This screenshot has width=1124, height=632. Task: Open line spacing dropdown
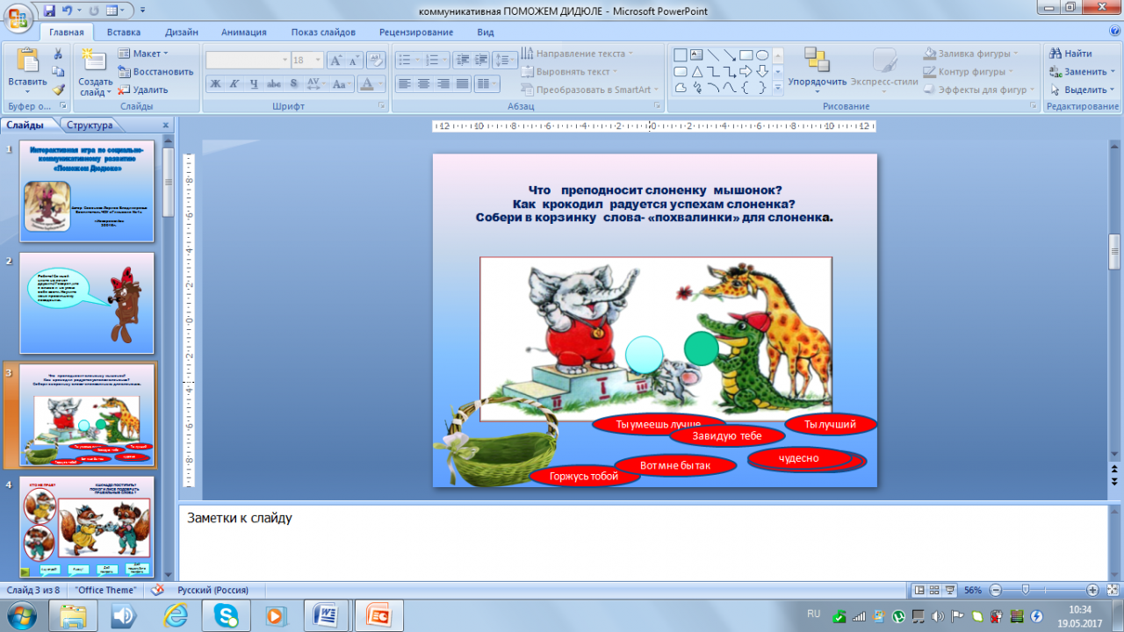[x=505, y=61]
